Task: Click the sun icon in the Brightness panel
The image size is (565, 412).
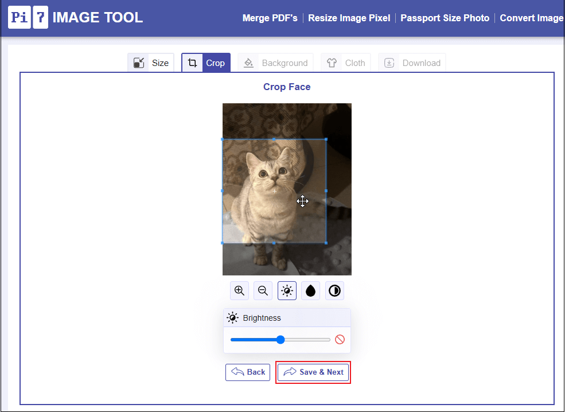Action: [x=232, y=317]
